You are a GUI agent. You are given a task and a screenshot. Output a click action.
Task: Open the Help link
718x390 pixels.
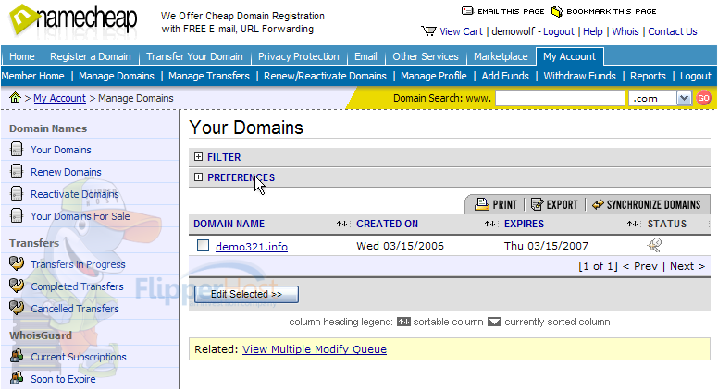pyautogui.click(x=592, y=31)
